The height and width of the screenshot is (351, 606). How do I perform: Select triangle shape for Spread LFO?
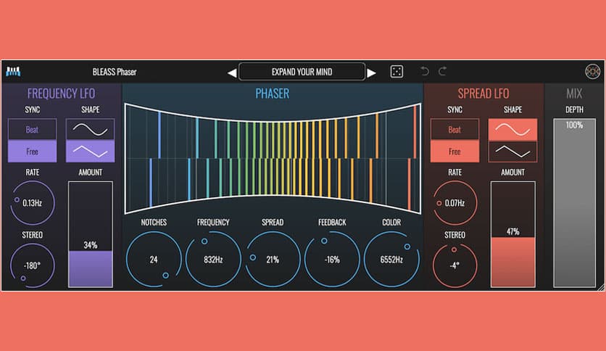513,151
